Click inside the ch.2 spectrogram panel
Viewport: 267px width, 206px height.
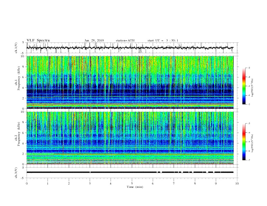click(x=130, y=138)
